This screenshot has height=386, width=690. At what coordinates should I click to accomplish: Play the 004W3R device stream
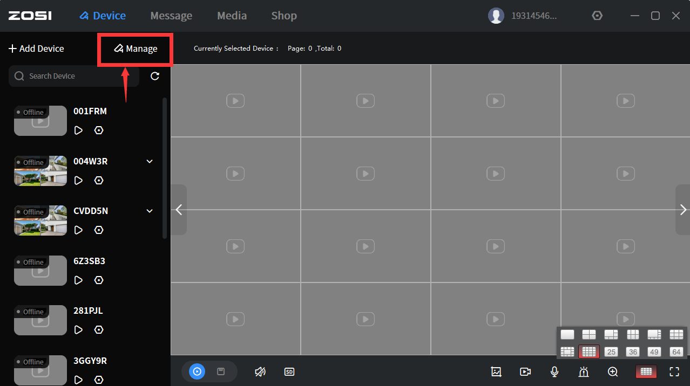pos(78,181)
